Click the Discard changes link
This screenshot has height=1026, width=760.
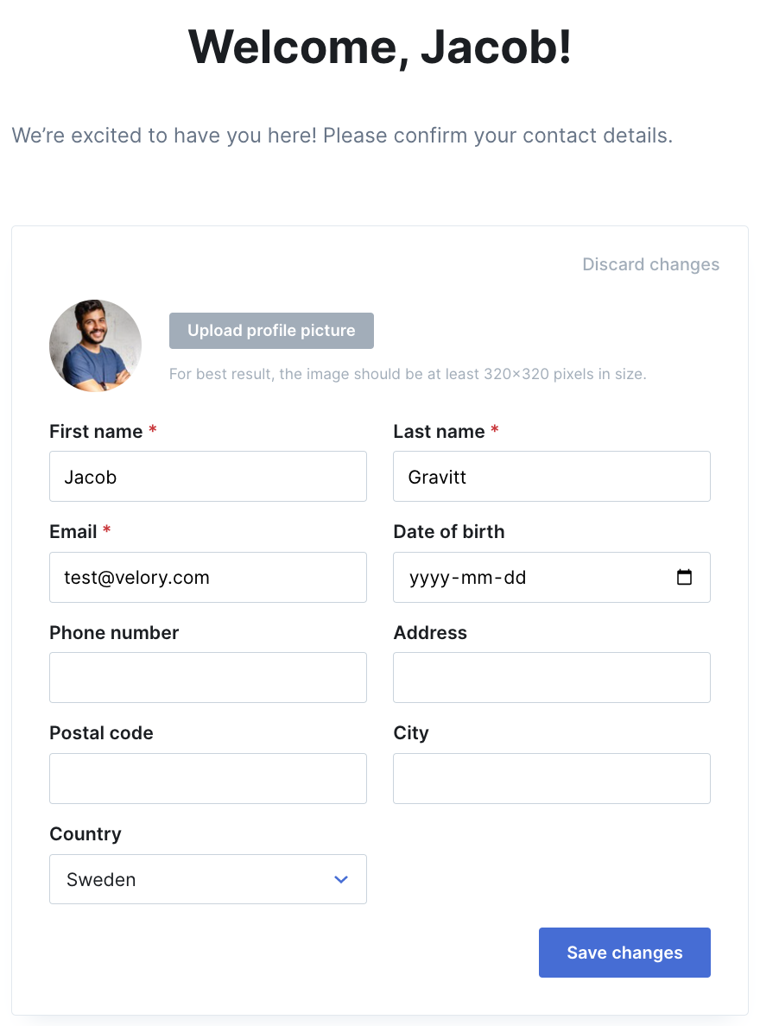(x=650, y=264)
